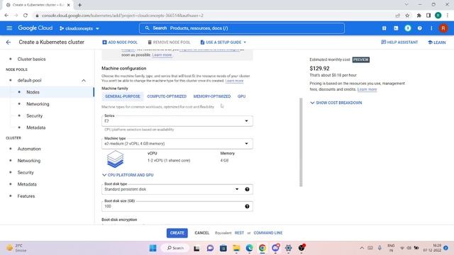Screen dimensions: 454x255
Task: Open the red R account avatar
Action: coord(443,28)
